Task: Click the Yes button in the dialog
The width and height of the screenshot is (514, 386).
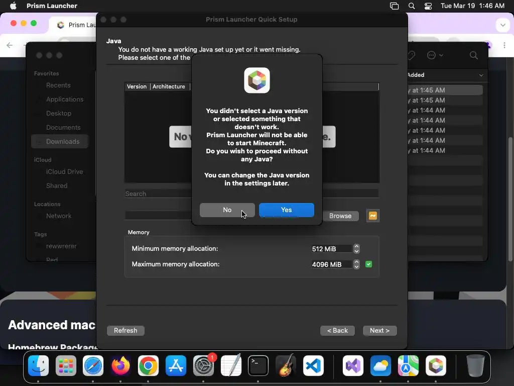Action: [x=286, y=210]
